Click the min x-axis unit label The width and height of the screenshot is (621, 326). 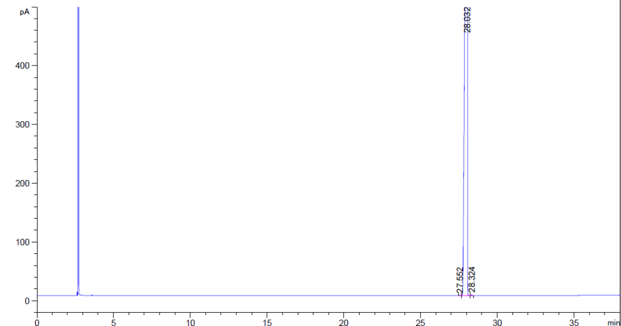point(613,323)
